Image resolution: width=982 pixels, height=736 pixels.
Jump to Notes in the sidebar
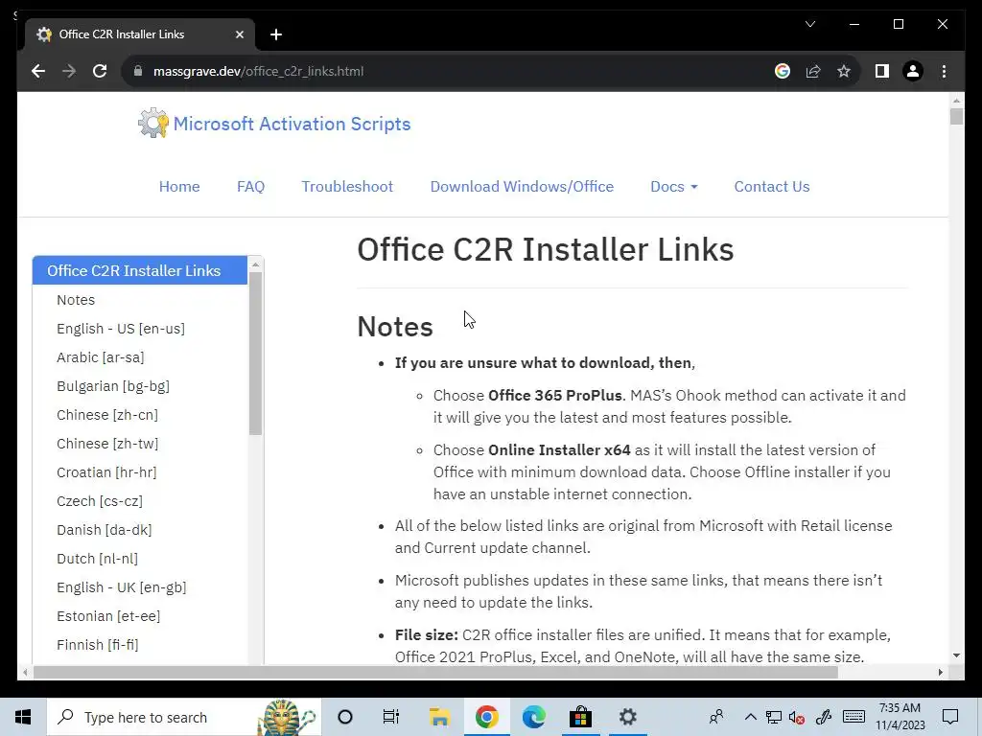[x=76, y=300]
